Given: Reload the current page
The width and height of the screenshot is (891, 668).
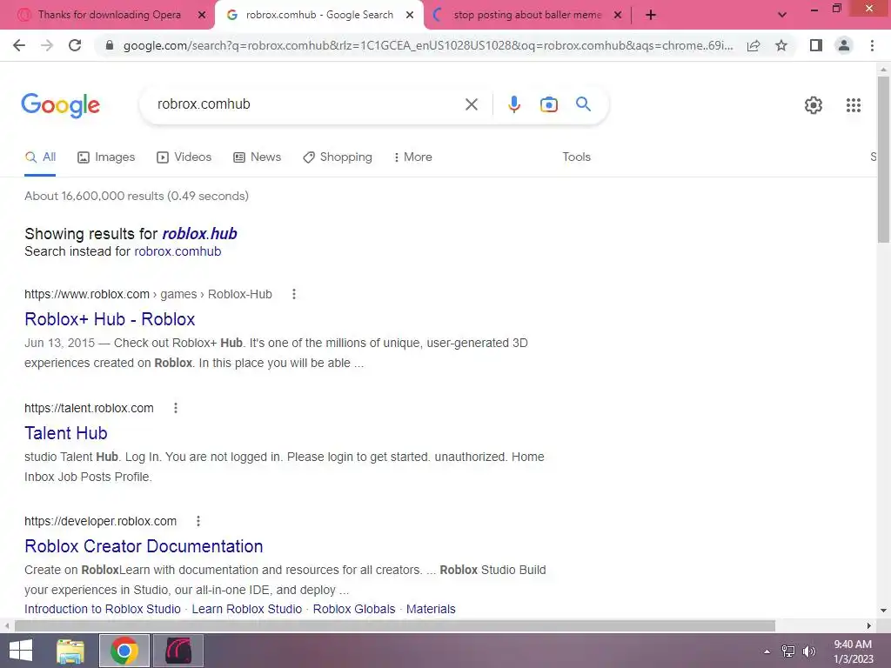Looking at the screenshot, I should point(75,45).
